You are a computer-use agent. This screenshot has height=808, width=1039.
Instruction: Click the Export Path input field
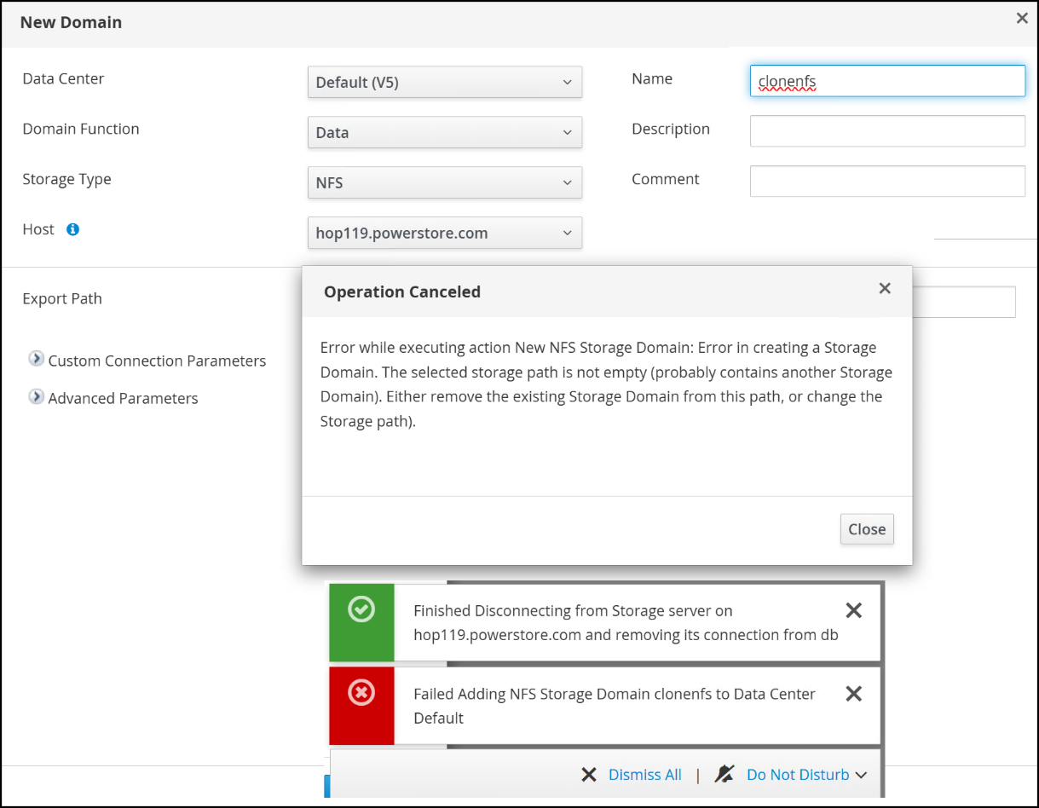pos(963,302)
